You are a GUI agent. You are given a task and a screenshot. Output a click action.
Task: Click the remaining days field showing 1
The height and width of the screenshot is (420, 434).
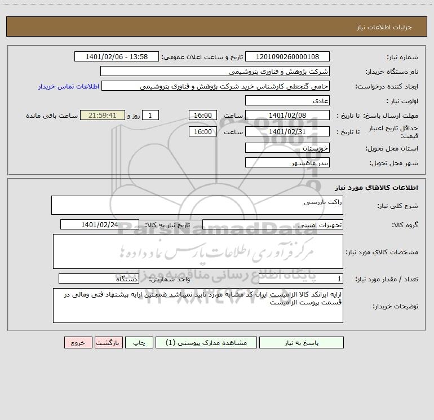150,115
